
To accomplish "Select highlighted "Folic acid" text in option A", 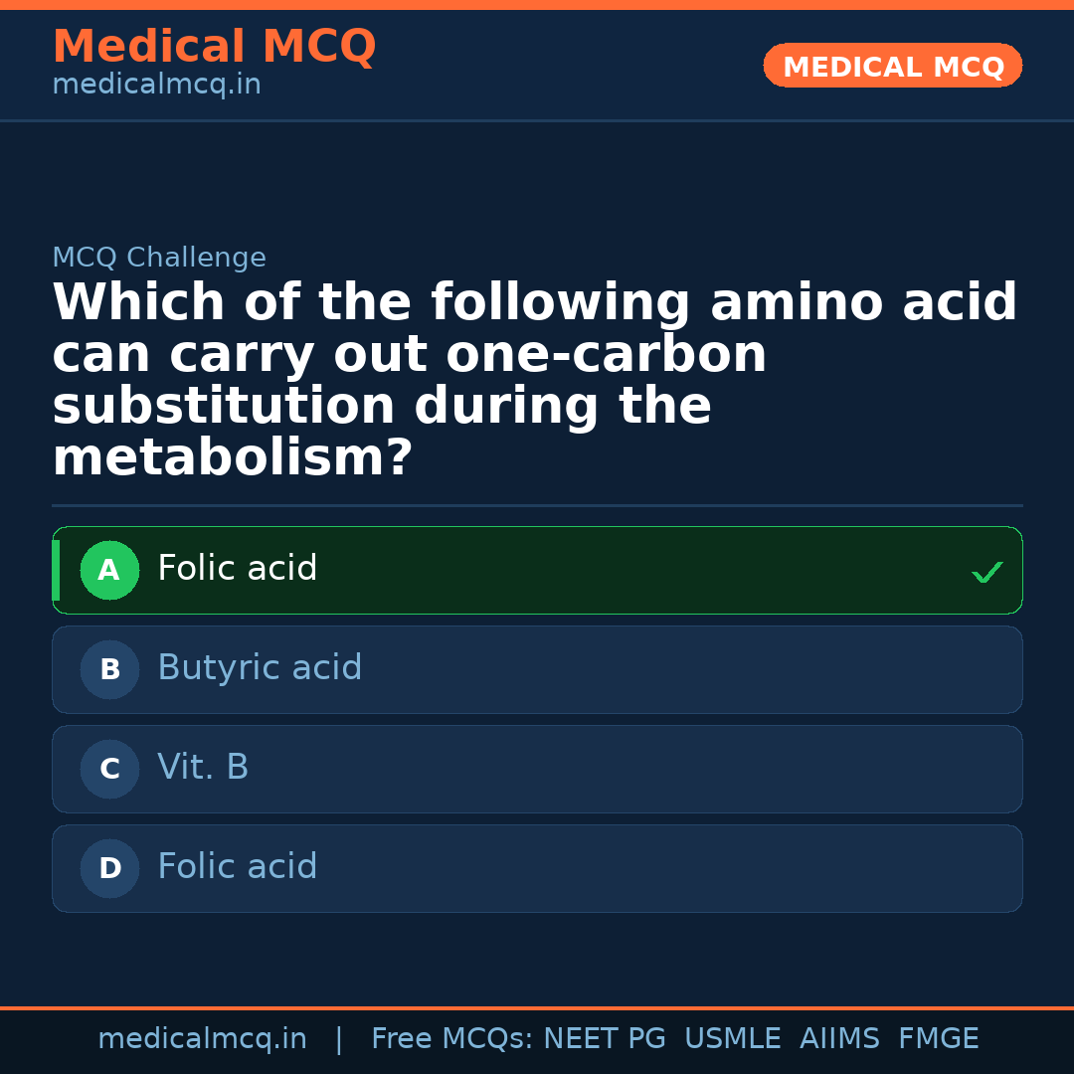I will (x=238, y=569).
